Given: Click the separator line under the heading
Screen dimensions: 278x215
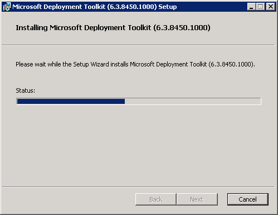Looking at the screenshot, I should coord(138,45).
